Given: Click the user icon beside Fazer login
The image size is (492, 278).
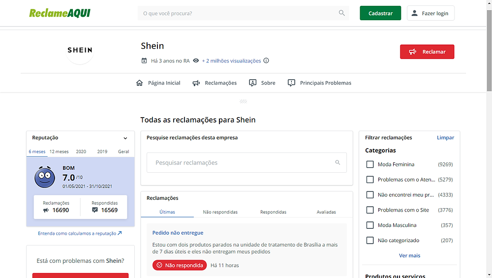Looking at the screenshot, I should coord(414,13).
